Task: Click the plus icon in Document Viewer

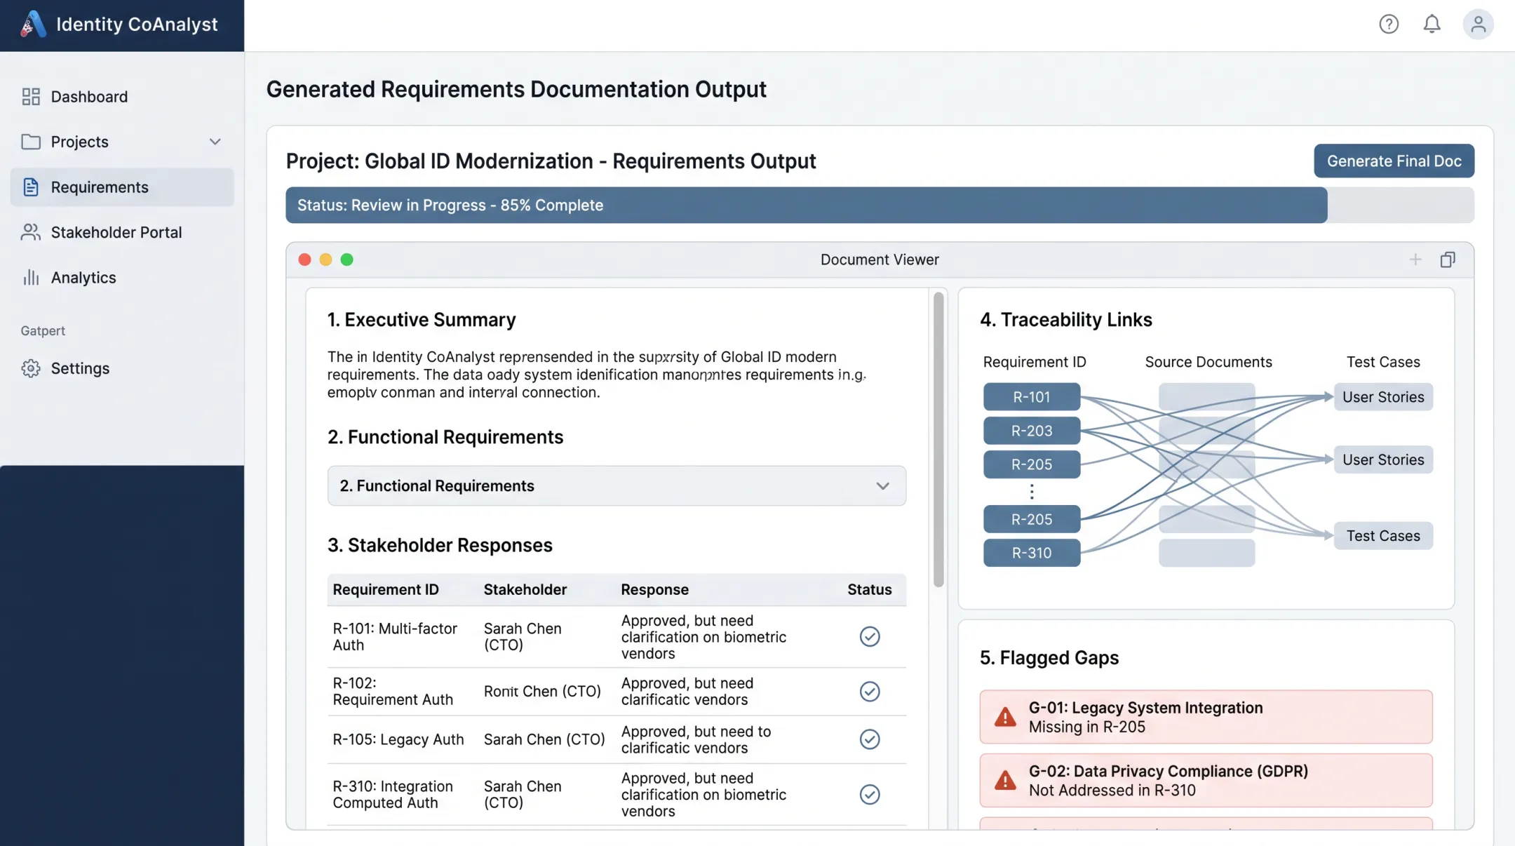Action: point(1415,260)
